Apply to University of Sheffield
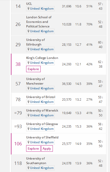Viewport: 110px width, 172px height. pos(47,149)
